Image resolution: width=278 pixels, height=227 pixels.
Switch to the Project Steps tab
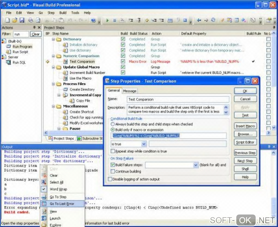click(61, 138)
